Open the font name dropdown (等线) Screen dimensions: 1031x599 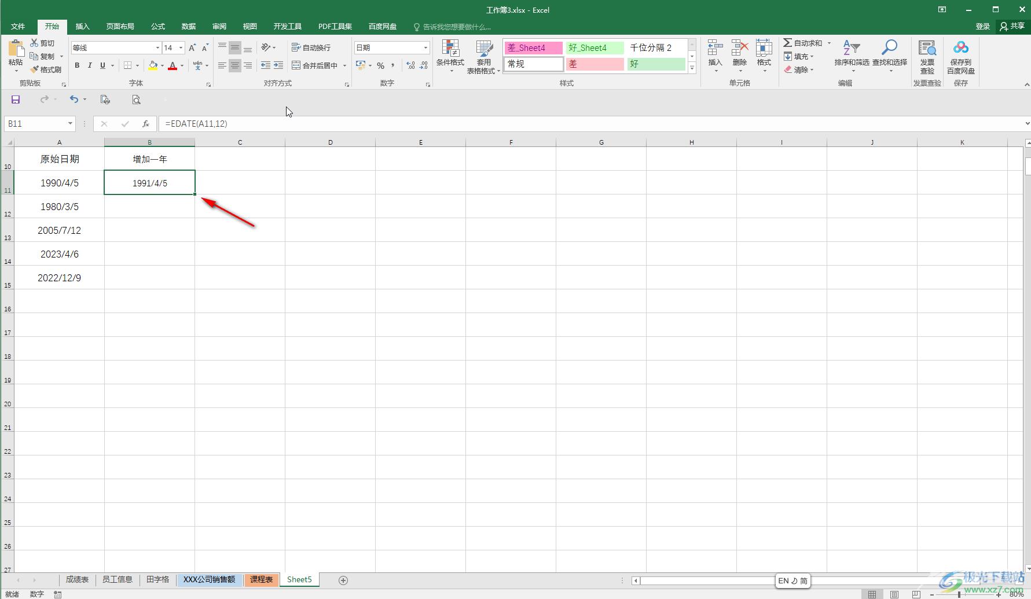click(157, 47)
